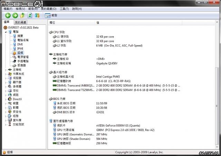Click the scrollbar up arrow
The height and width of the screenshot is (156, 221).
click(x=217, y=22)
